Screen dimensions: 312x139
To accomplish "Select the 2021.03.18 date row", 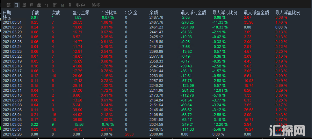I will (12, 66).
